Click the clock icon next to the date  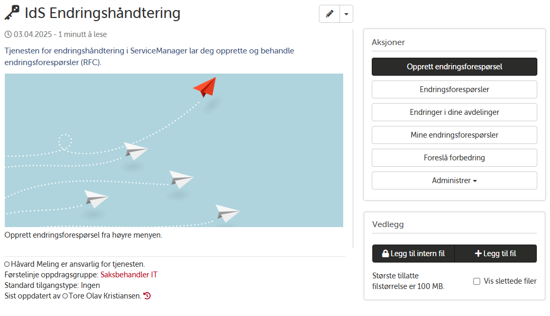(7, 34)
